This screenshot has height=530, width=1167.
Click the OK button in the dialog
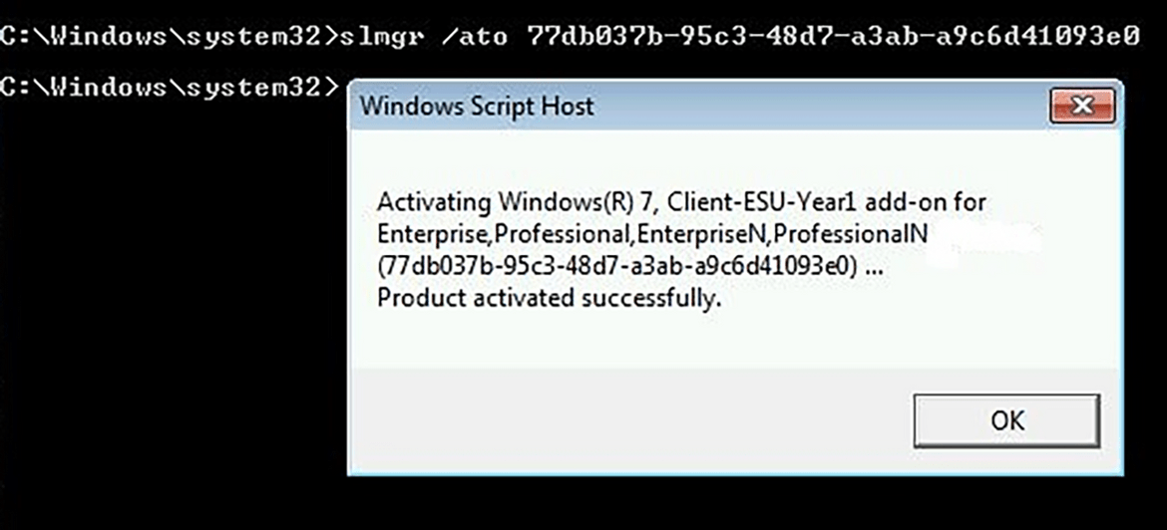point(1006,420)
